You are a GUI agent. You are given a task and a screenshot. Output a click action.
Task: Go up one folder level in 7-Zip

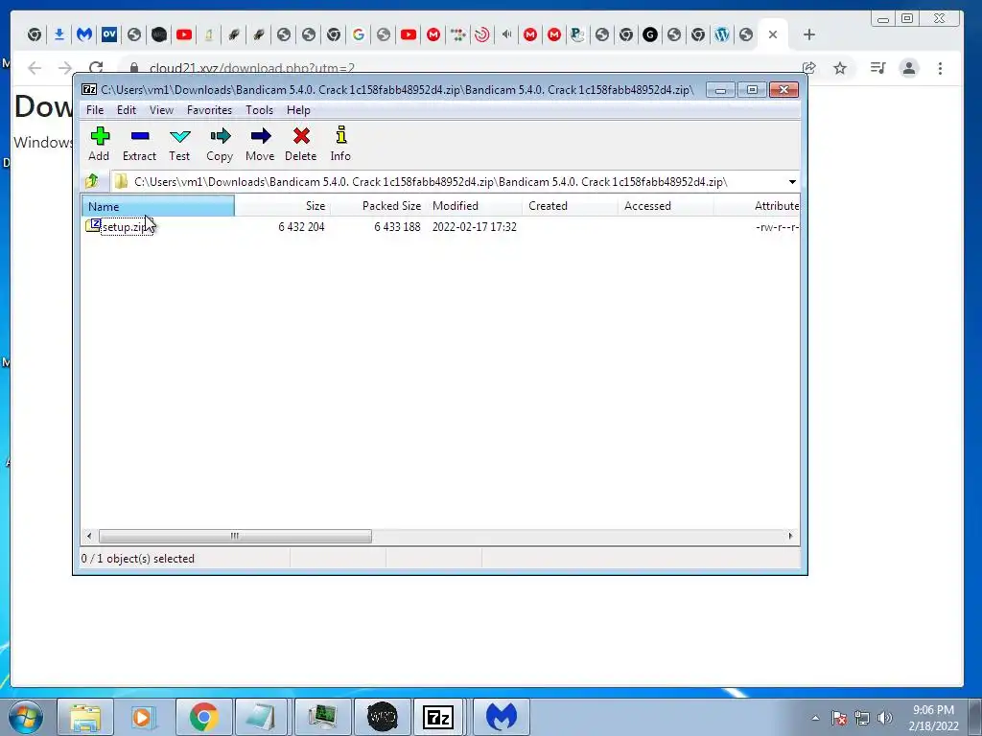[x=92, y=181]
